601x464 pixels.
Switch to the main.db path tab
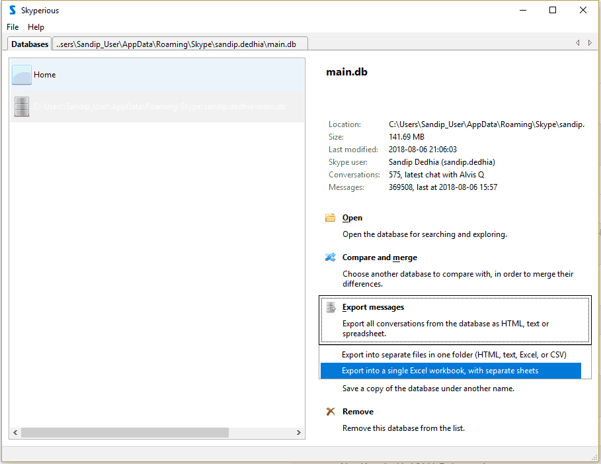(180, 44)
